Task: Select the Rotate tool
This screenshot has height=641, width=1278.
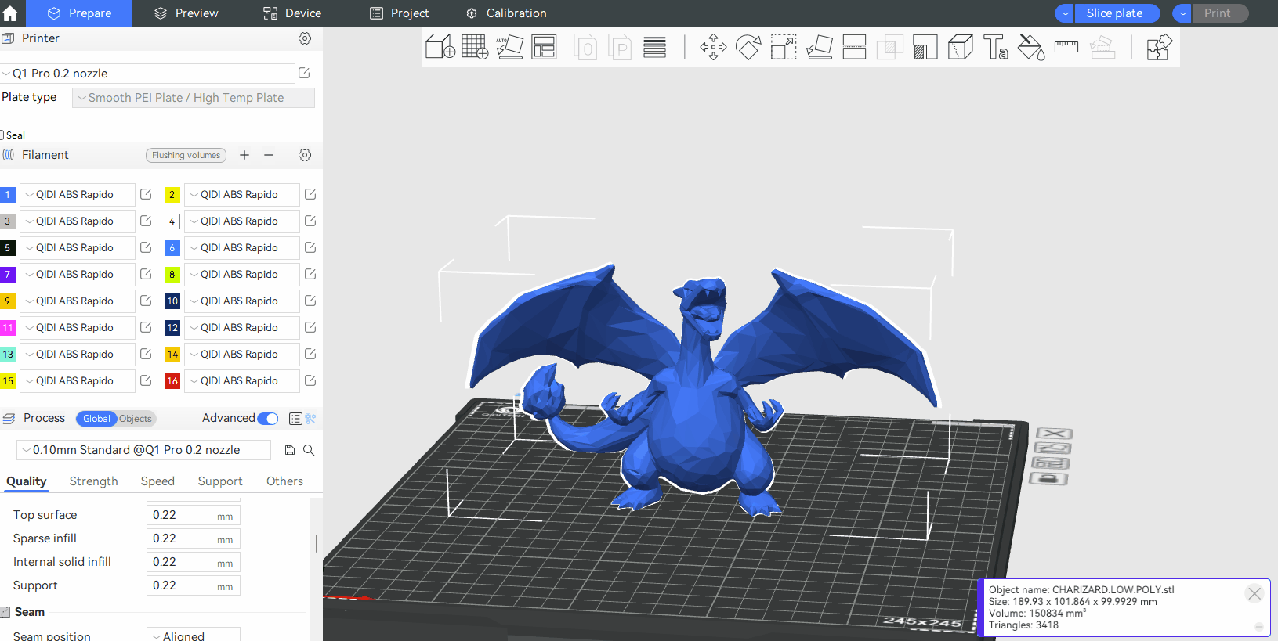Action: click(x=748, y=47)
